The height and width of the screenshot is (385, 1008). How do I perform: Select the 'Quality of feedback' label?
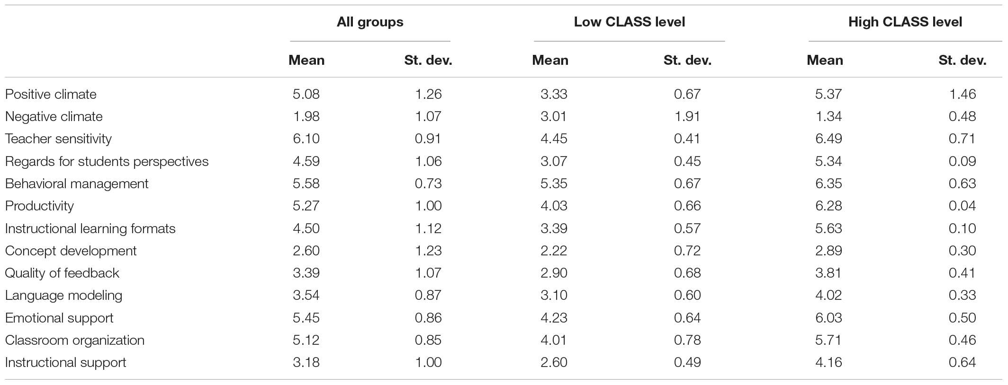tap(62, 273)
